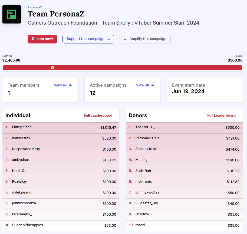247x234 pixels.
Task: Select Rozieyay leaderboard row
Action: pos(61,182)
